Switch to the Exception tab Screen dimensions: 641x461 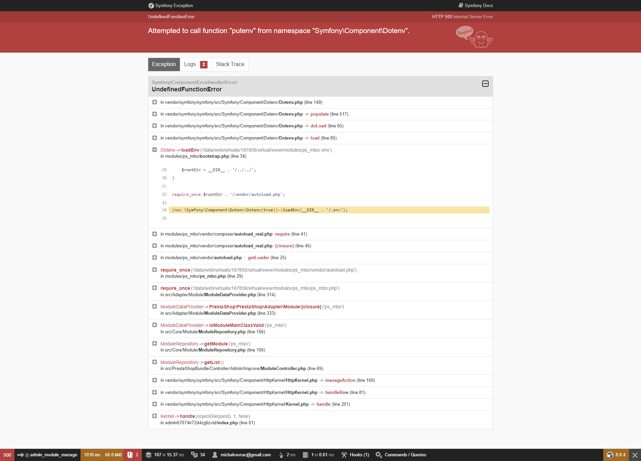[x=164, y=64]
